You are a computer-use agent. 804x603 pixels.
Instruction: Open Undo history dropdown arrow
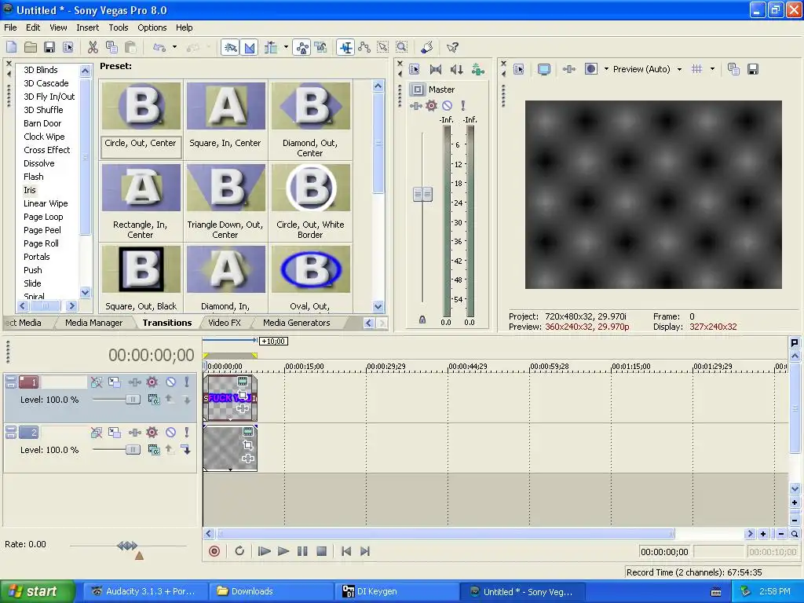point(175,47)
